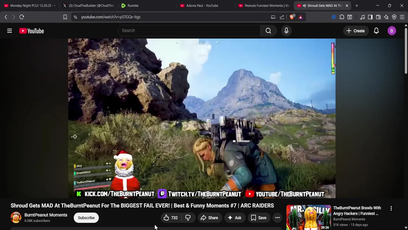
Task: Open the Ask AI feature
Action: pyautogui.click(x=234, y=218)
